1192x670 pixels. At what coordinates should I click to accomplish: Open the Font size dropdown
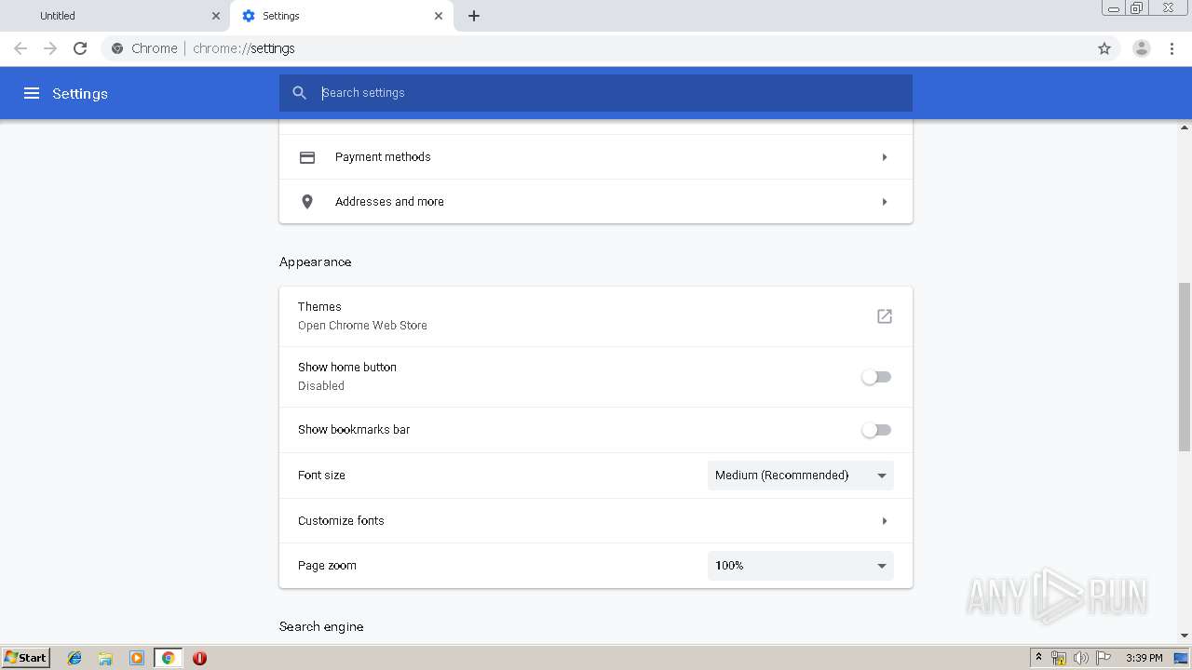tap(801, 476)
